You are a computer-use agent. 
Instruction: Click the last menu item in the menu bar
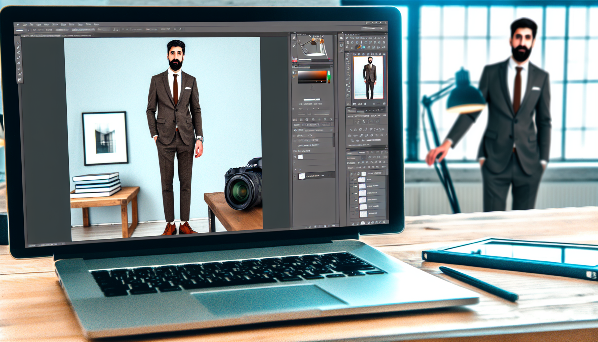[x=96, y=24]
